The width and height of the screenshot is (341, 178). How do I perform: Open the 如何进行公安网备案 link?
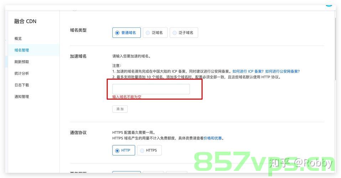(x=283, y=71)
